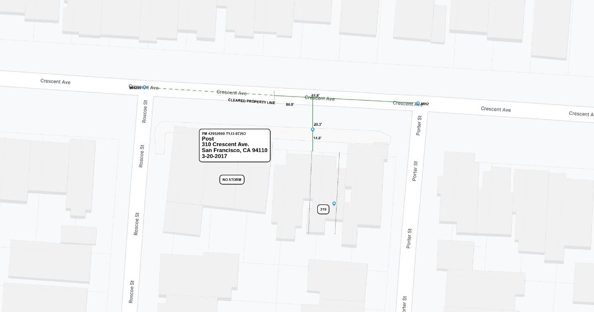Click the MH2 manhole marker
Image resolution: width=594 pixels, height=312 pixels.
[418, 103]
